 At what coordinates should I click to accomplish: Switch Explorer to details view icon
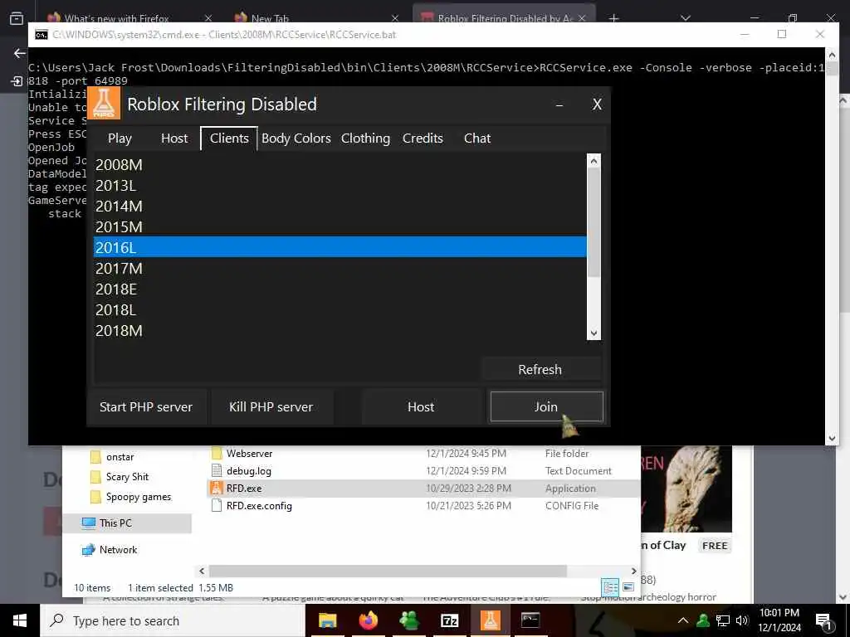point(610,587)
